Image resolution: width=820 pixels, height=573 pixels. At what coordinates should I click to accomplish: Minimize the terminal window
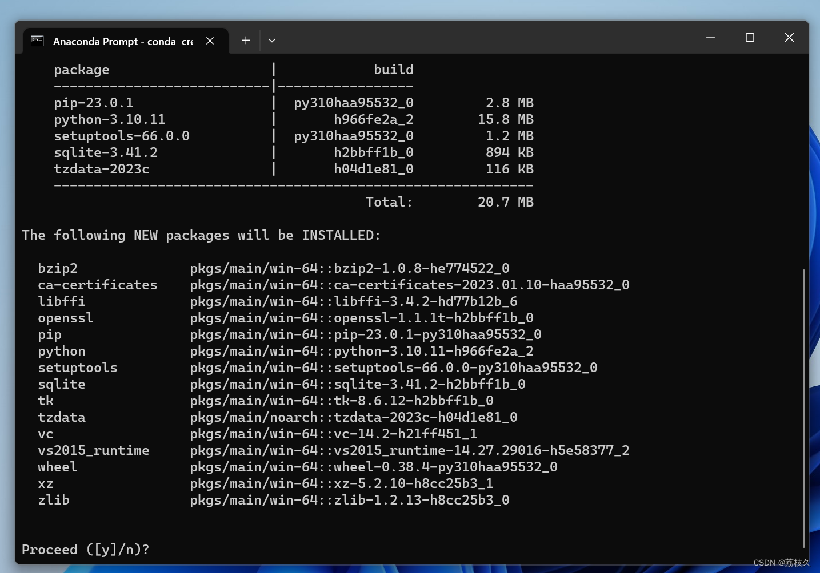710,38
